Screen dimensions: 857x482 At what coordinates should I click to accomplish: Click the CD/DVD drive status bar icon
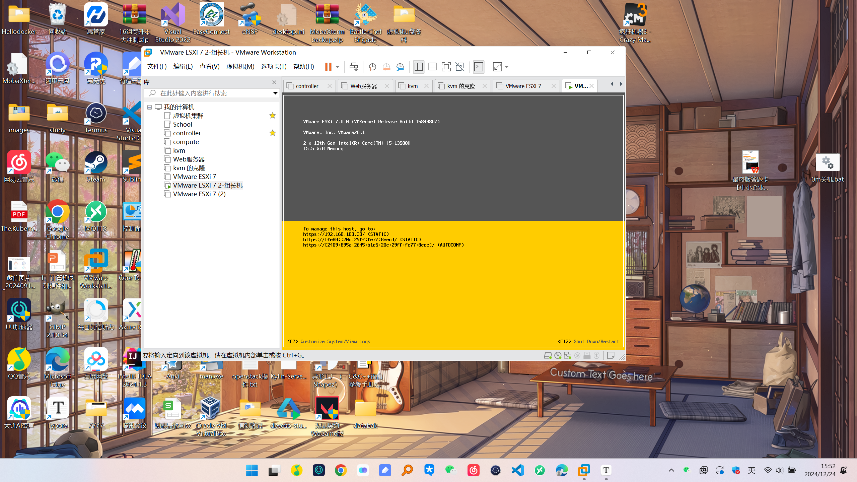click(558, 355)
